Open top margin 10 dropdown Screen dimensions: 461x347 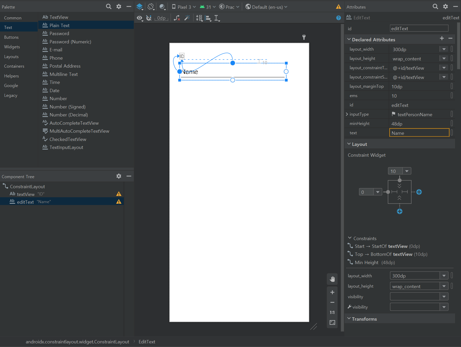click(407, 171)
